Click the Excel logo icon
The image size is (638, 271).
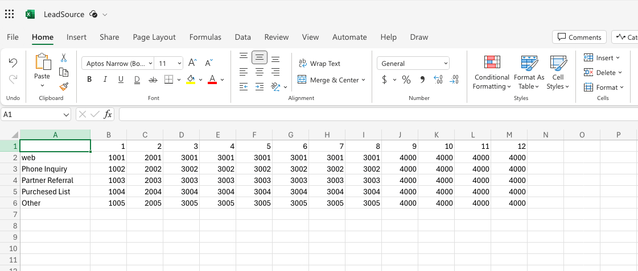point(30,14)
